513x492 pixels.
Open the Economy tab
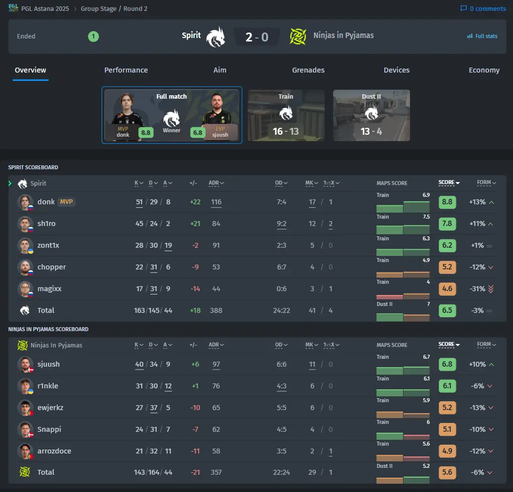click(x=484, y=70)
